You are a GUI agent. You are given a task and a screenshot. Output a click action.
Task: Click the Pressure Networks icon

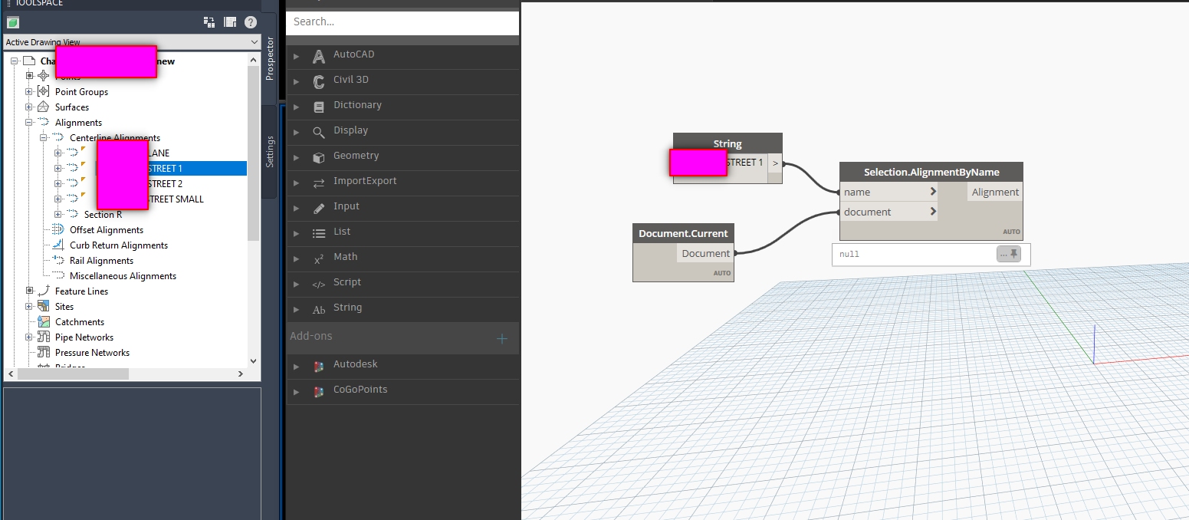43,352
